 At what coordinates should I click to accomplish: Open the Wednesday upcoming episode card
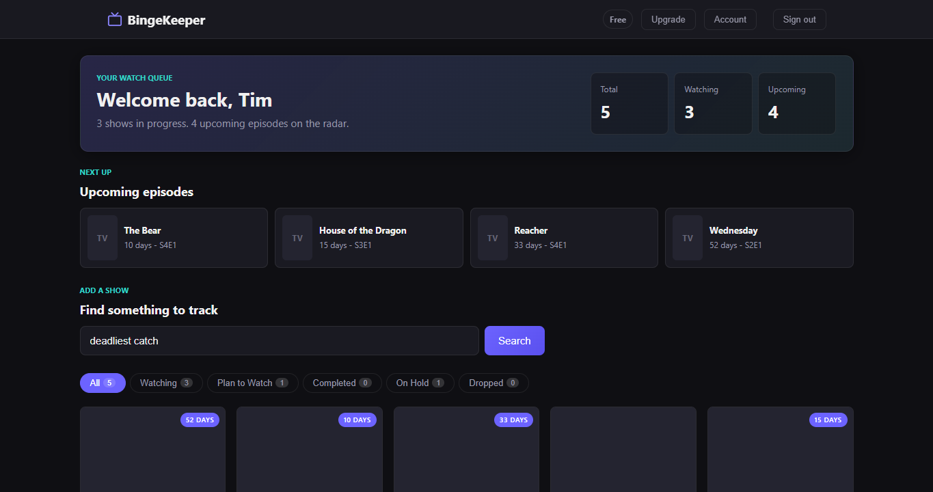pos(759,238)
